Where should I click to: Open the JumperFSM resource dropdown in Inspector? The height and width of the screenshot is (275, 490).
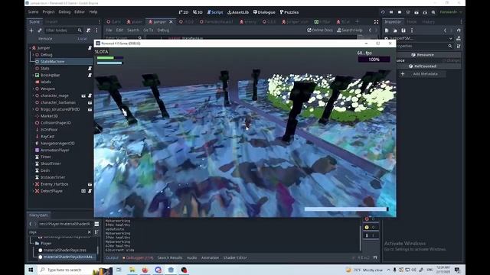[x=450, y=38]
